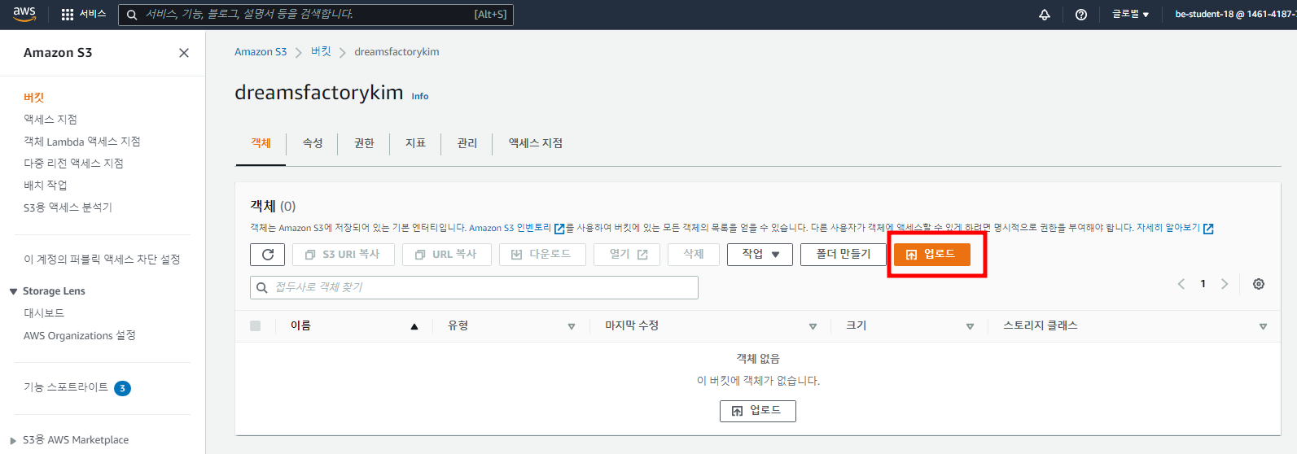Go to previous page of objects
The height and width of the screenshot is (454, 1297).
(x=1181, y=284)
